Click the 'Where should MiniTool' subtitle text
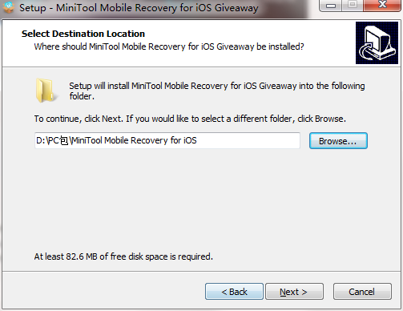The width and height of the screenshot is (403, 311). coord(169,46)
